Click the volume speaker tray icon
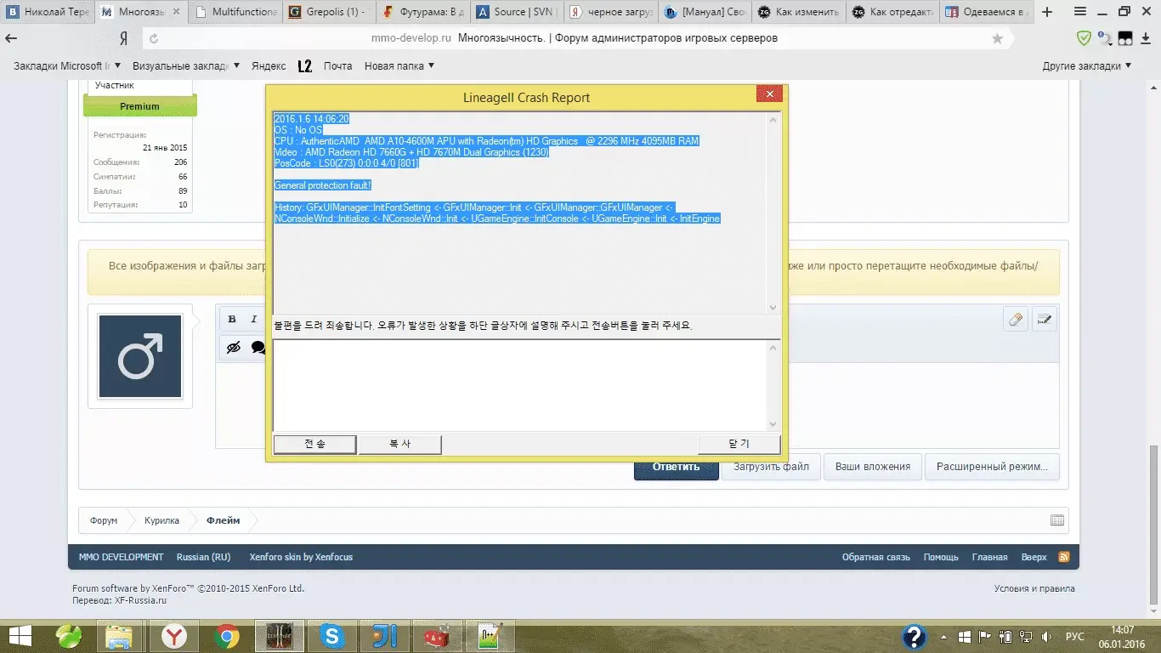The image size is (1161, 653). pos(1047,636)
